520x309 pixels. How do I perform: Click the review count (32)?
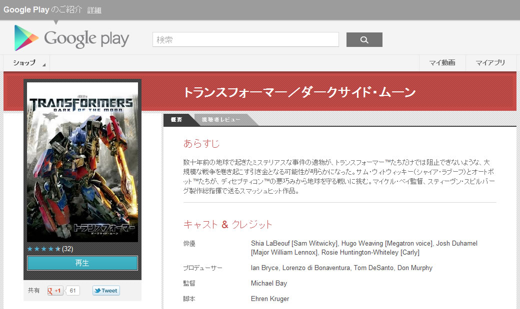coord(67,249)
